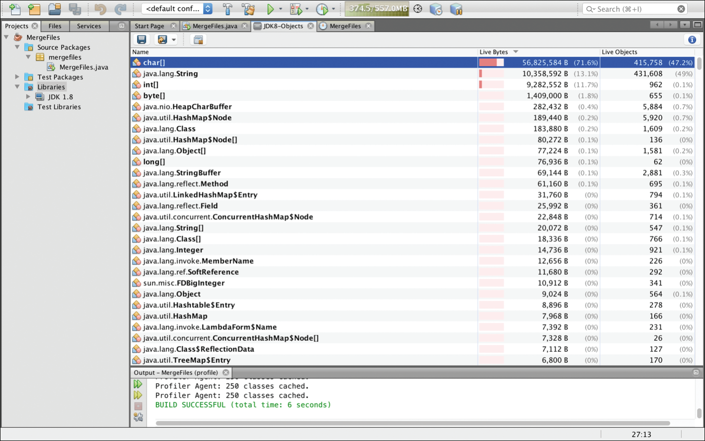Screen dimensions: 705x441
Task: Open the New Project toolbar icon
Action: pyautogui.click(x=34, y=9)
